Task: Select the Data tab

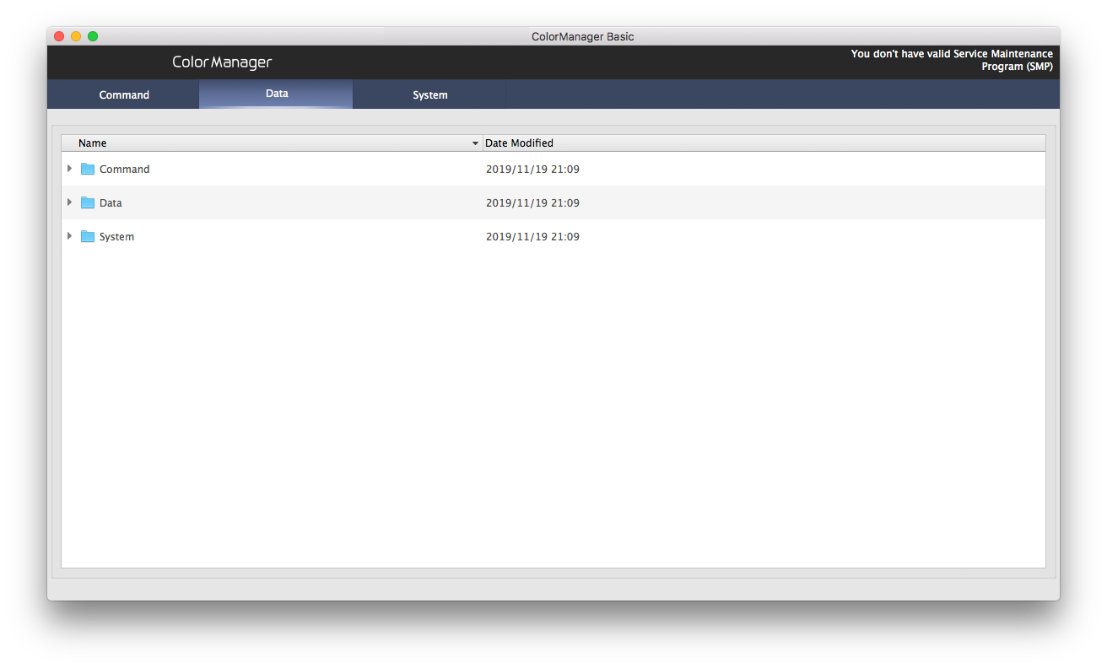Action: (277, 94)
